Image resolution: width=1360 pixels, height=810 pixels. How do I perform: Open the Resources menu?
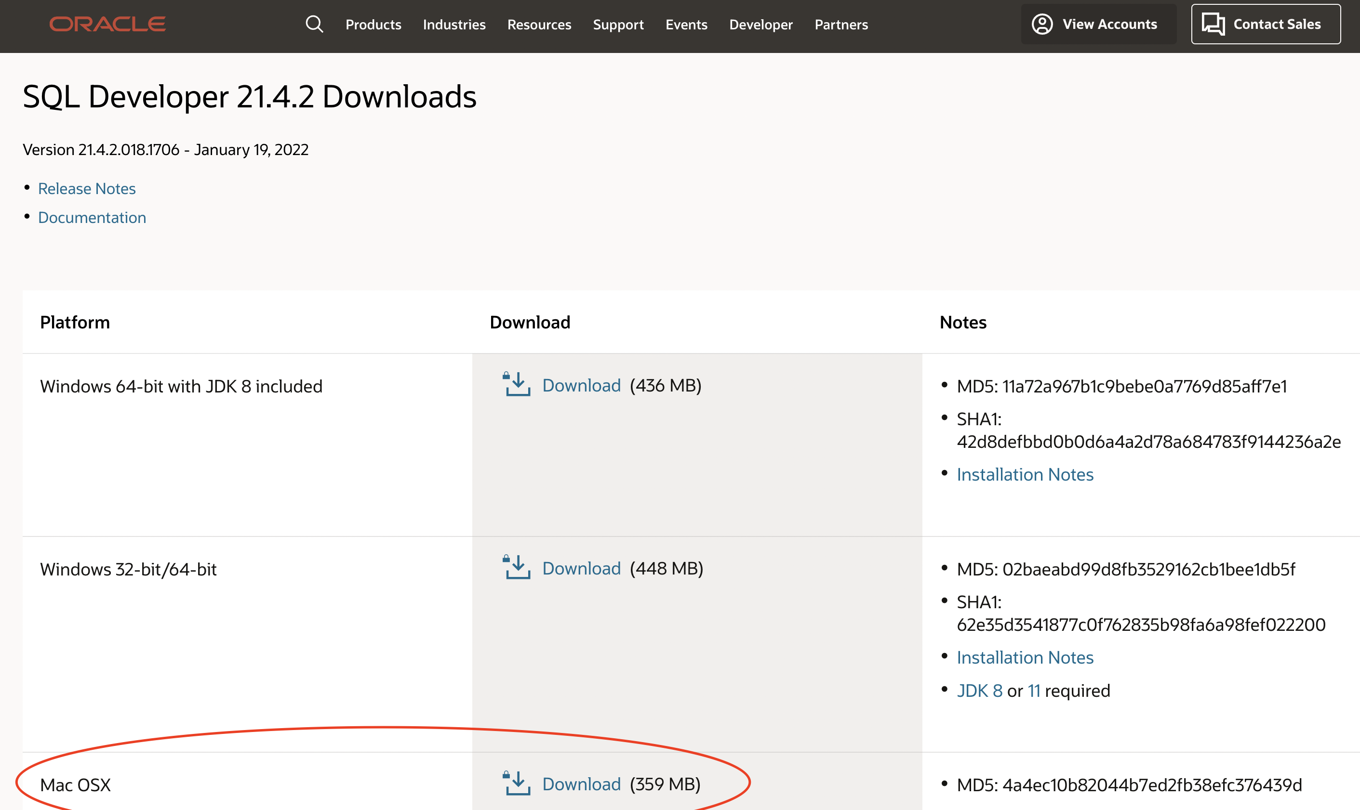click(x=538, y=25)
